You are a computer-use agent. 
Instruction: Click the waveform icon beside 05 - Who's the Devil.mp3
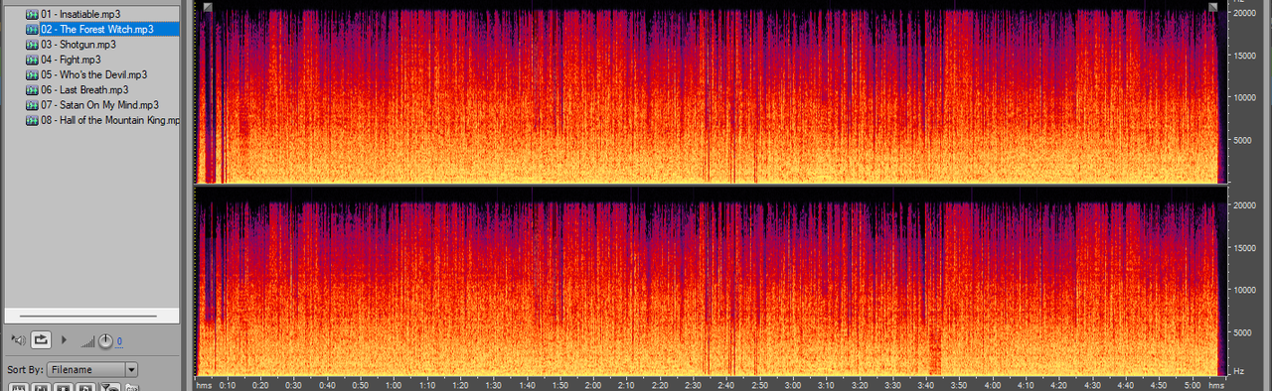click(x=32, y=74)
